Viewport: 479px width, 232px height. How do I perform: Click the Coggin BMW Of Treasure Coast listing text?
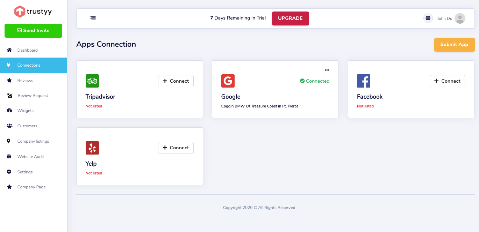pos(260,106)
